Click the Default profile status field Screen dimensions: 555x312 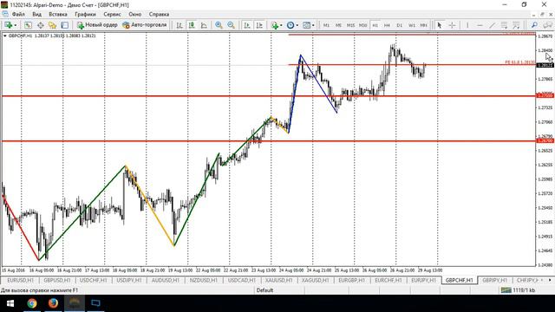(x=264, y=290)
